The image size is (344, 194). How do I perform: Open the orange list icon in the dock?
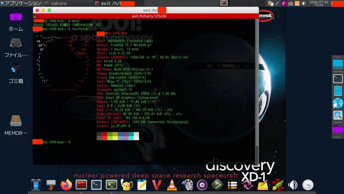pos(232,185)
